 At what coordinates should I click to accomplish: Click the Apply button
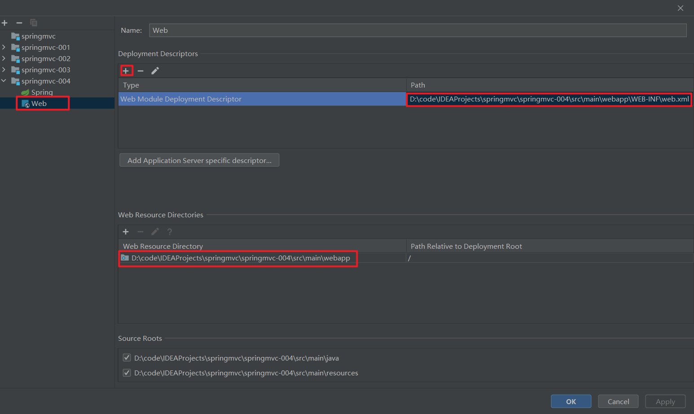(665, 401)
